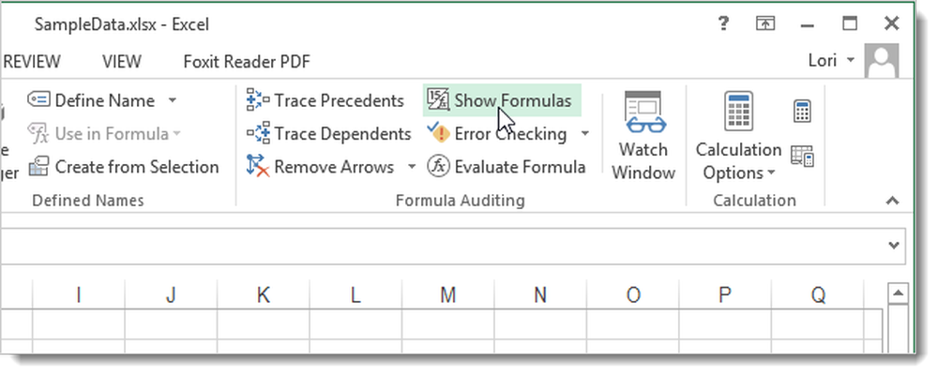The height and width of the screenshot is (376, 938).
Task: Click the Remove Arrows icon
Action: 258,166
